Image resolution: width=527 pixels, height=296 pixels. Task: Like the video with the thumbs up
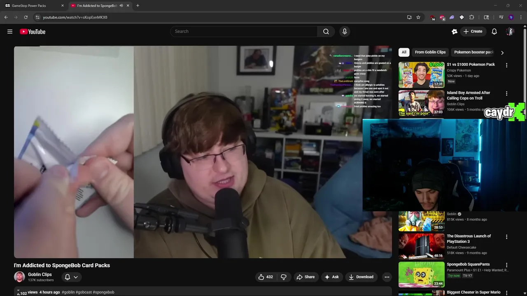click(x=266, y=277)
